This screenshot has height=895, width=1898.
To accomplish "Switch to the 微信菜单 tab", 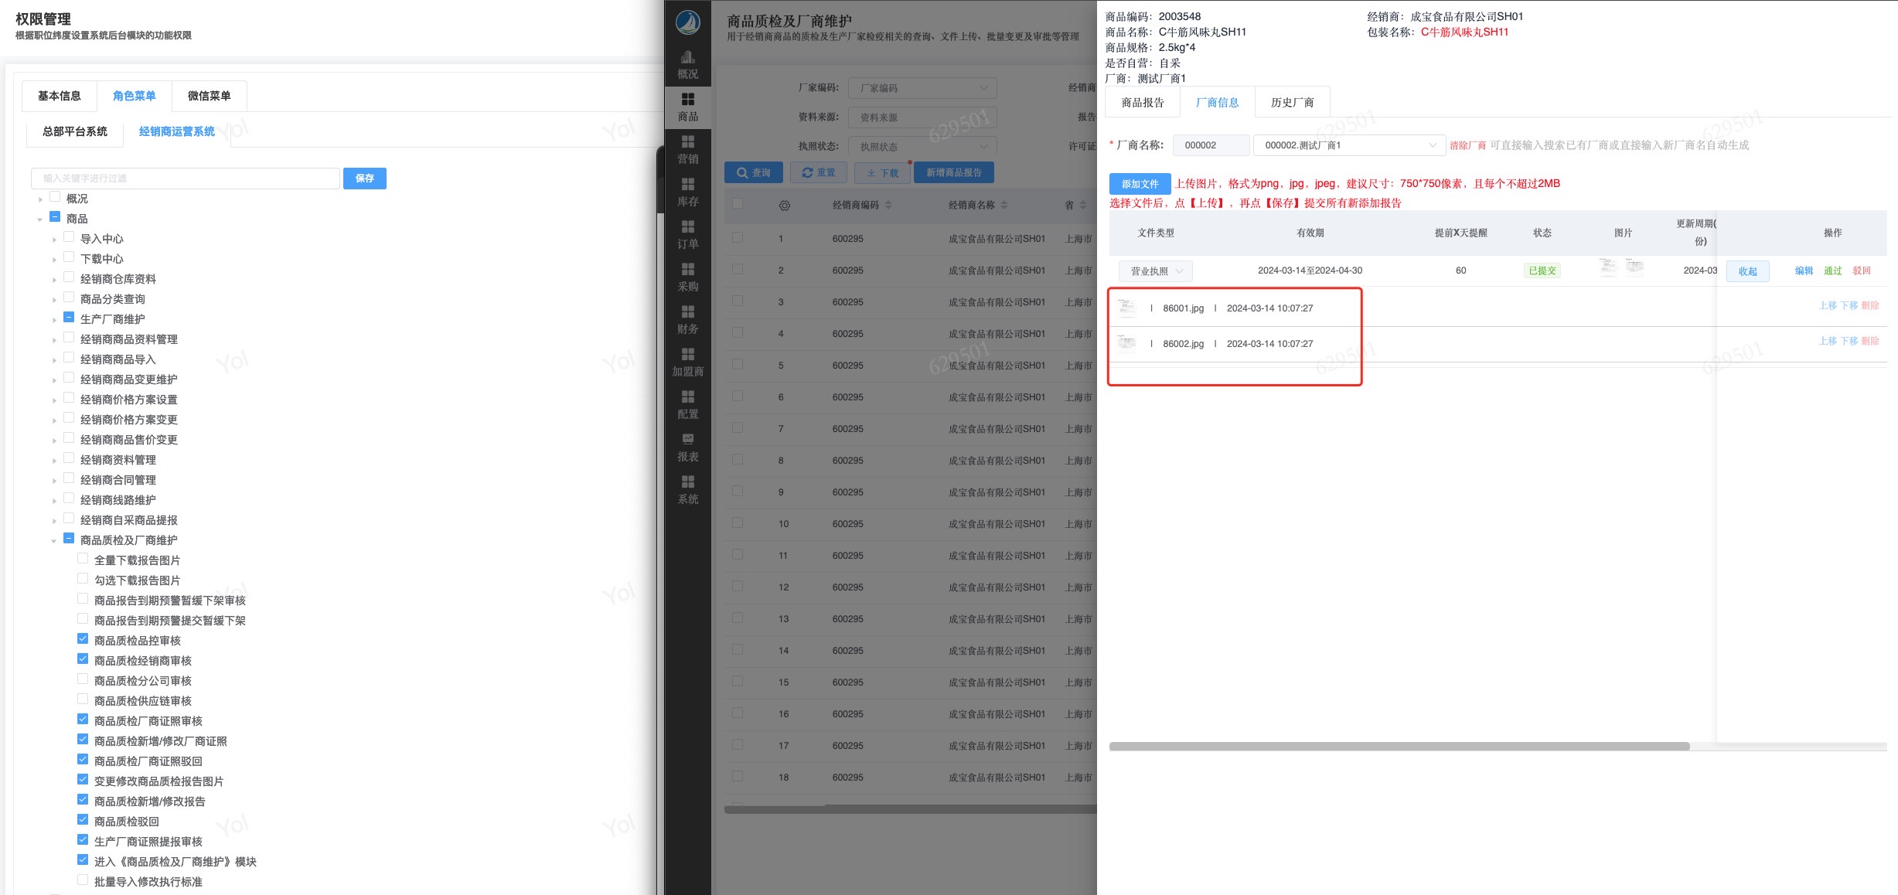I will coord(209,96).
